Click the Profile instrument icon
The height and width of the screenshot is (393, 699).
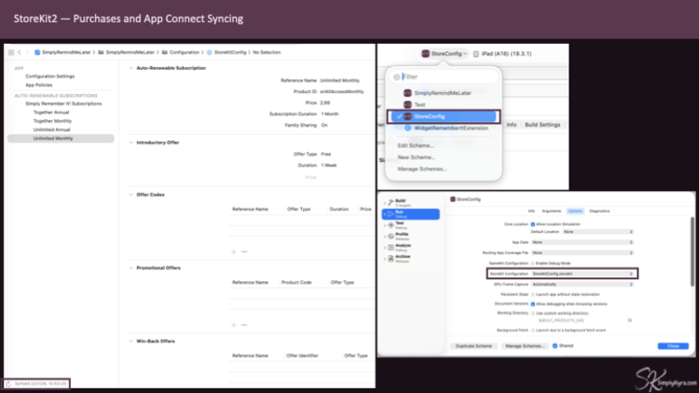391,237
